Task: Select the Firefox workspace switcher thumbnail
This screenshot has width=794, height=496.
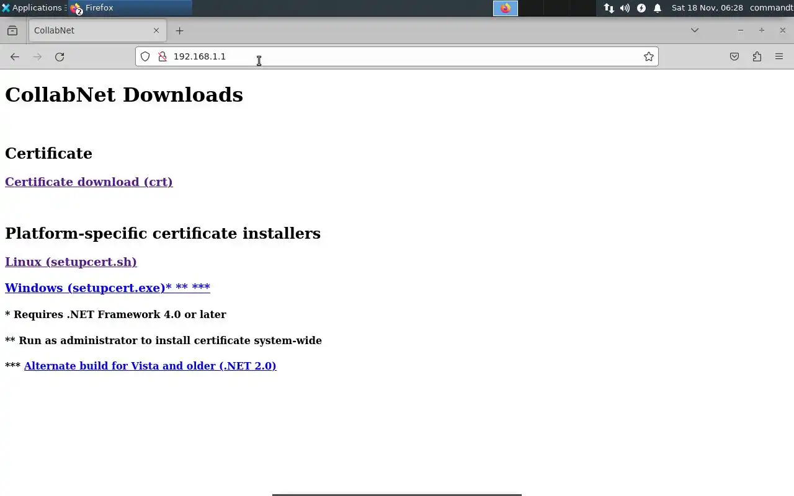Action: tap(506, 8)
